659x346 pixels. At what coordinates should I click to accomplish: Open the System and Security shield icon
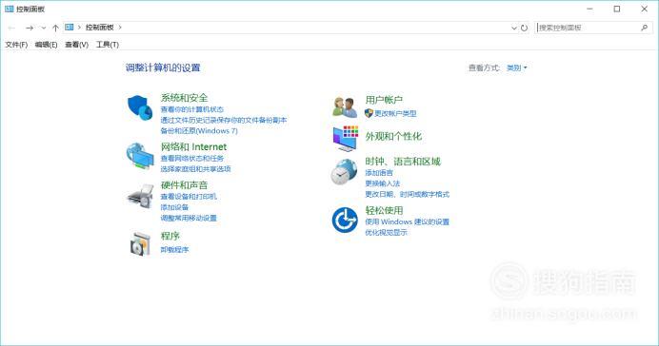coord(140,107)
